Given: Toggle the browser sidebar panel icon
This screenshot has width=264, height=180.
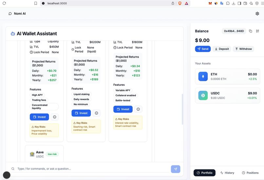Looking at the screenshot, I should pos(239,3).
